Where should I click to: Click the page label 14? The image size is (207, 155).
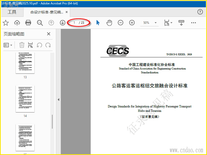pos(25,116)
